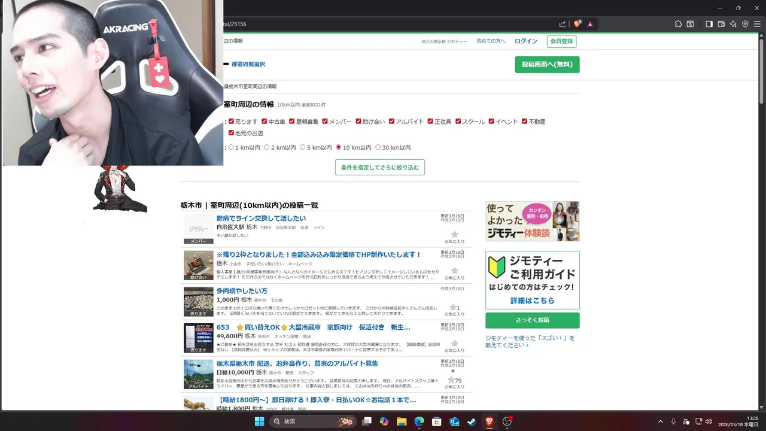Screen dimensions: 766x431
Task: Open Brave Shields lion icon
Action: [577, 24]
